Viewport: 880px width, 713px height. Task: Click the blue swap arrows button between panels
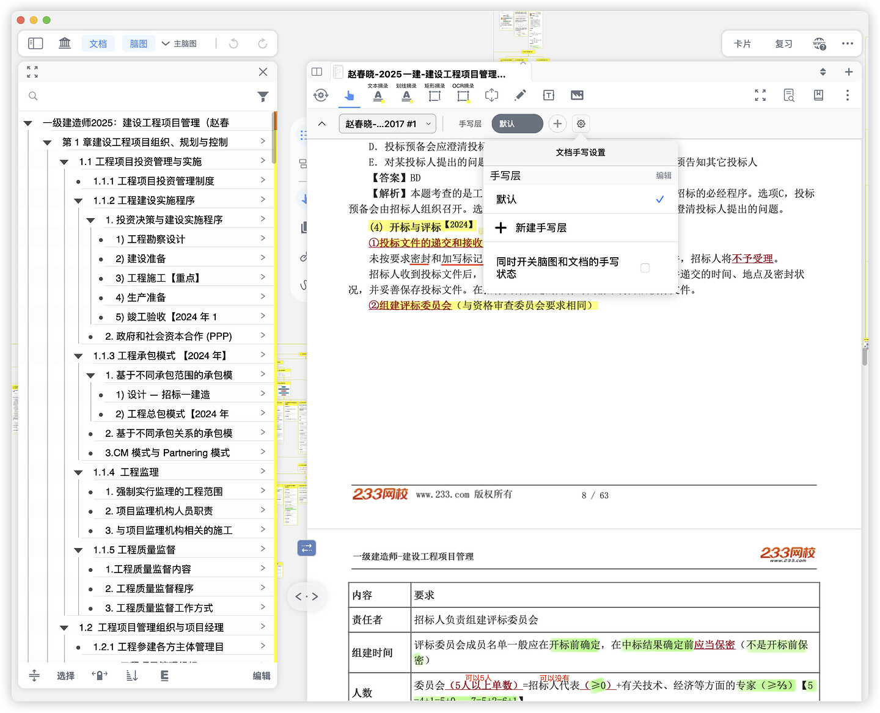[307, 548]
